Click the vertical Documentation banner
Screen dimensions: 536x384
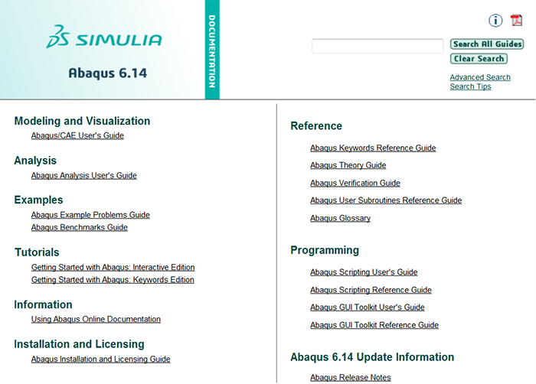coord(212,50)
